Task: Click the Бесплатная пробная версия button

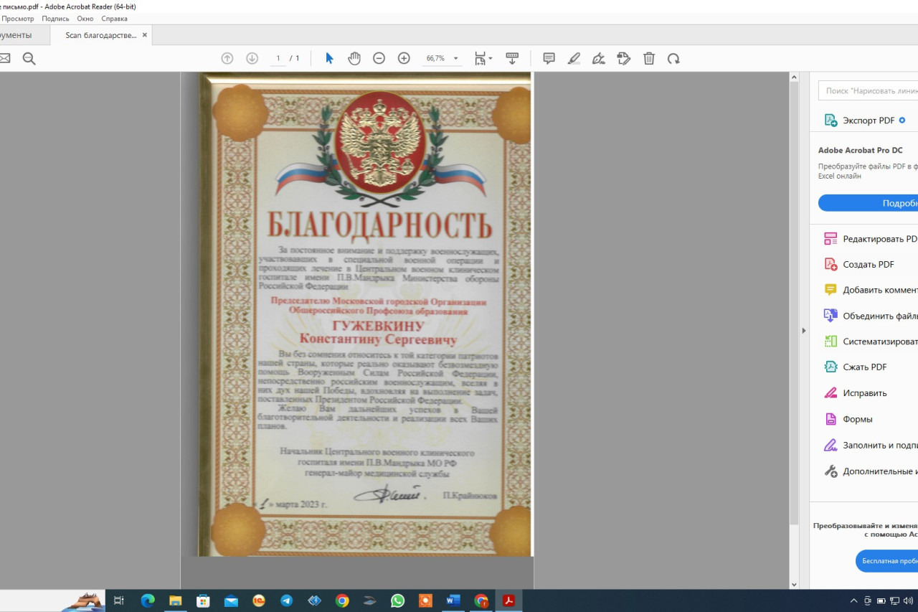Action: (x=886, y=561)
